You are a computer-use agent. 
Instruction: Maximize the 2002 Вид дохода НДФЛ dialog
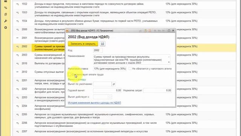coord(169,31)
